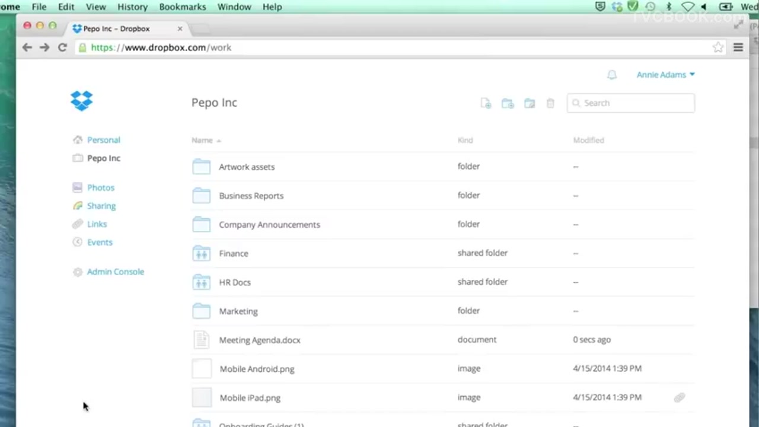The height and width of the screenshot is (427, 759).
Task: Open the HR Docs folder name
Action: [235, 282]
